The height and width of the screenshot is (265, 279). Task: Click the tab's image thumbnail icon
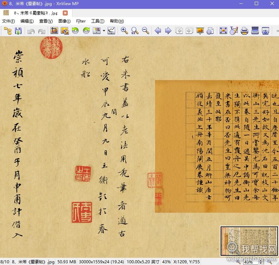click(x=6, y=13)
